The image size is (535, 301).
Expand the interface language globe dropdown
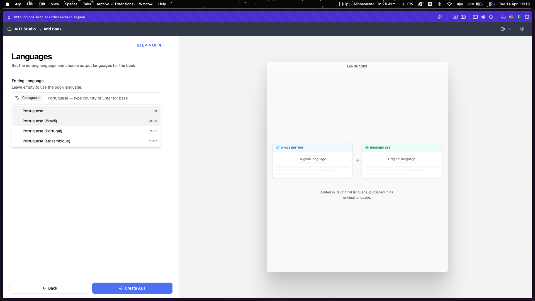click(505, 29)
